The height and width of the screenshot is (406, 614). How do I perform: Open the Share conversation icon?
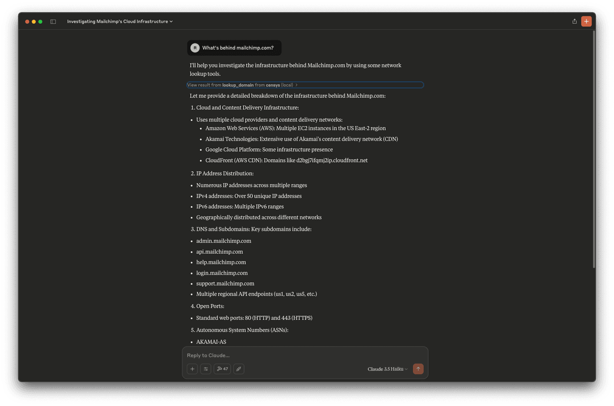575,21
